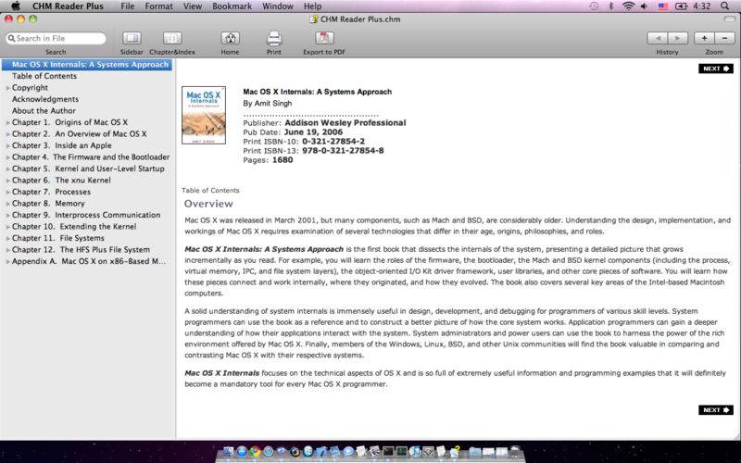Screen dimensions: 741x463
Task: Select Acknowledgments in sidebar
Action: point(45,99)
